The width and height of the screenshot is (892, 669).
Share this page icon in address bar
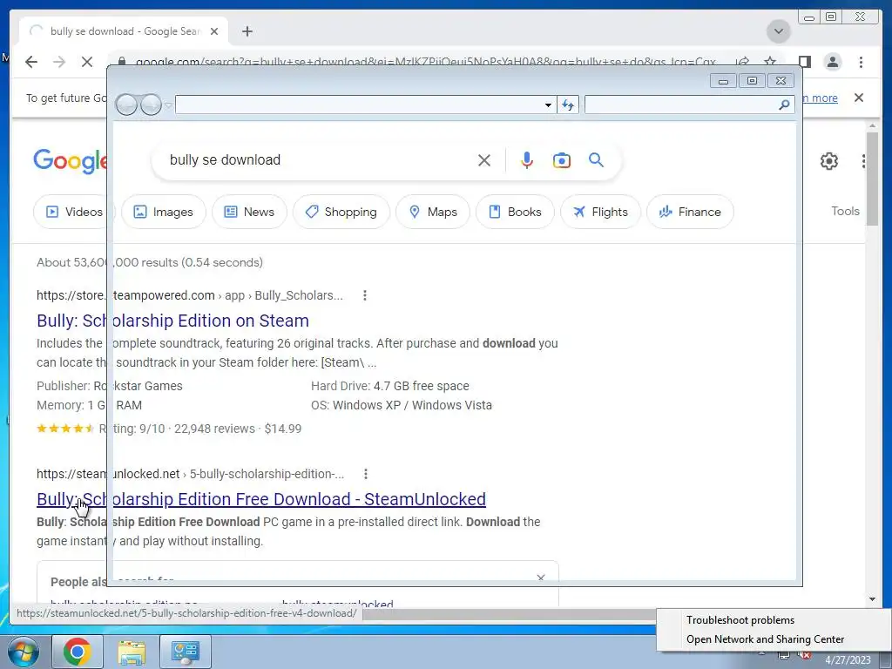tap(742, 61)
